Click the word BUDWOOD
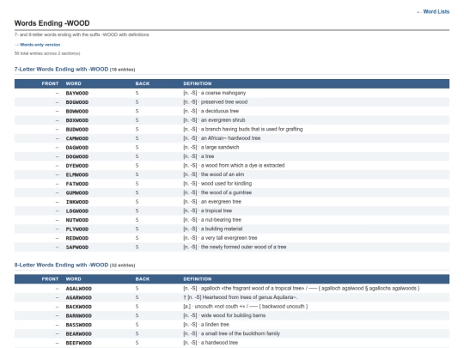 tap(77, 129)
